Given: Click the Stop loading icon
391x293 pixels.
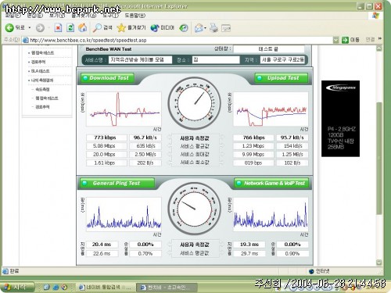Looking at the screenshot, I should [58, 27].
